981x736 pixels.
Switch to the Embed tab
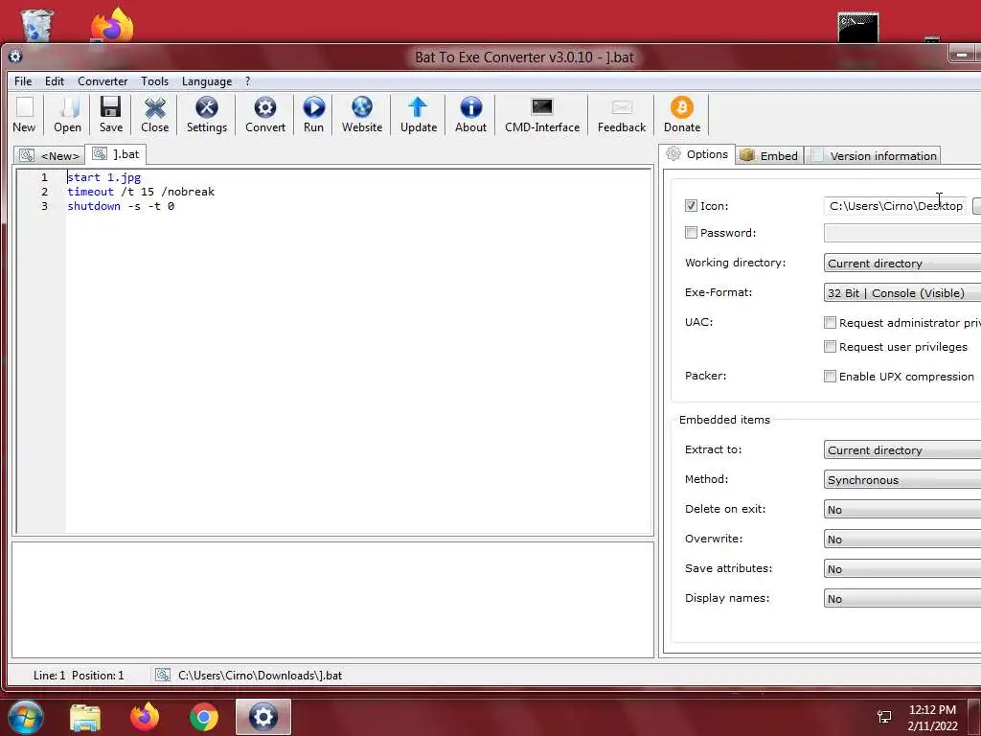pos(769,156)
